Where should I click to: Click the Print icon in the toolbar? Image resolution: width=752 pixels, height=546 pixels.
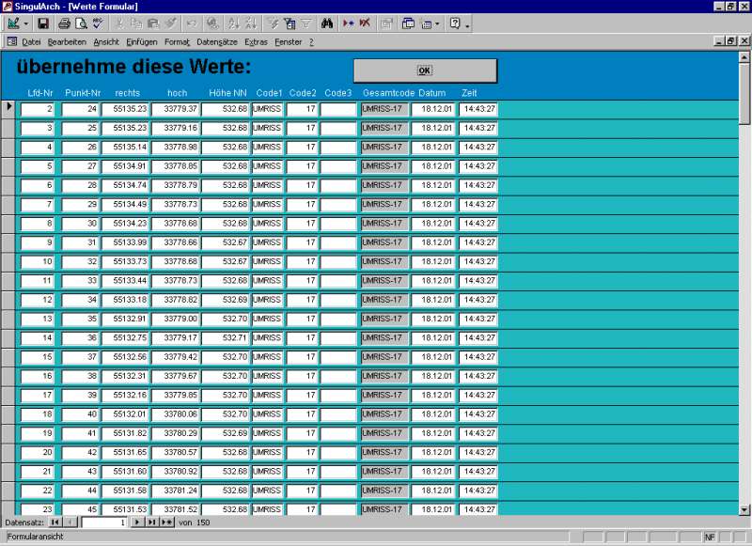(64, 23)
